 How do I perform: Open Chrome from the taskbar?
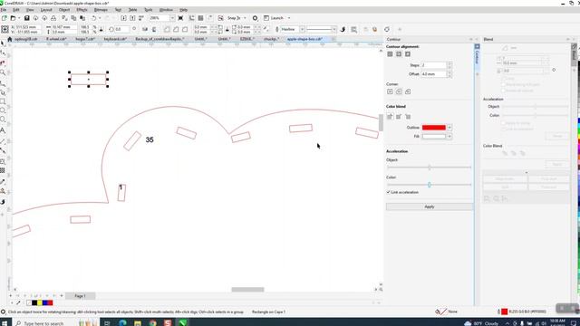pyautogui.click(x=152, y=323)
